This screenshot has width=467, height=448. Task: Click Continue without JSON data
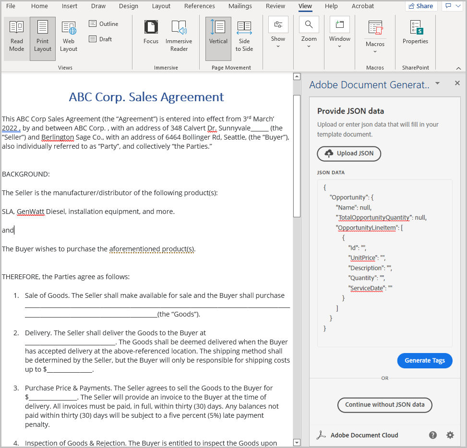point(384,405)
